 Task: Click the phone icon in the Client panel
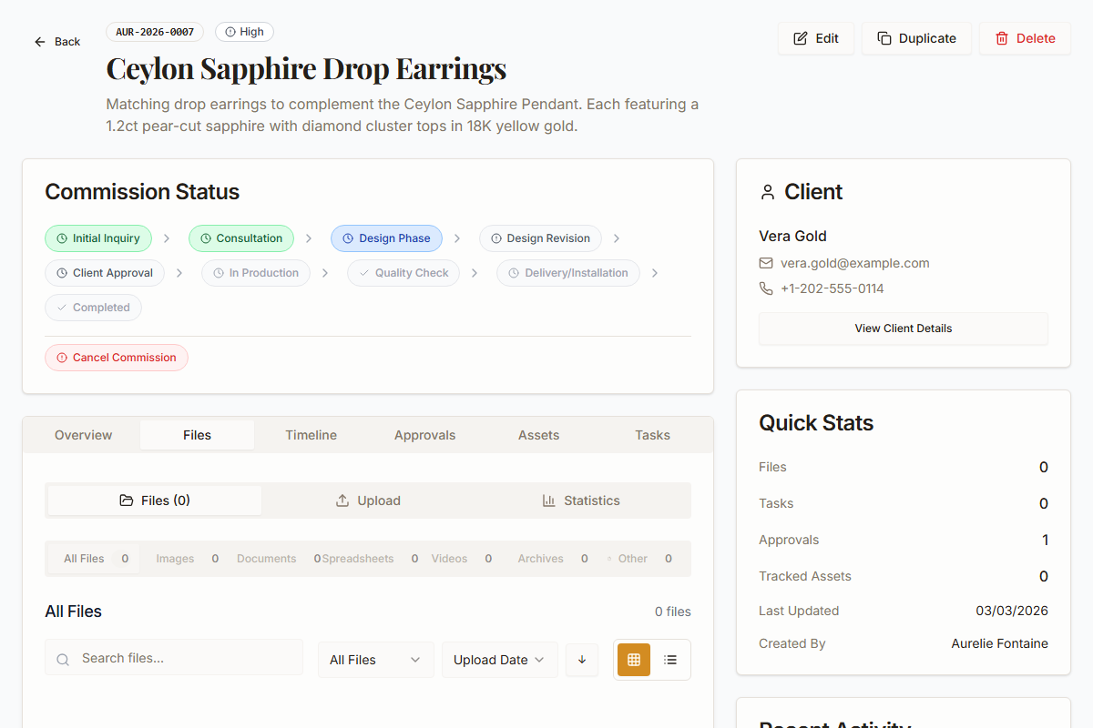tap(766, 288)
